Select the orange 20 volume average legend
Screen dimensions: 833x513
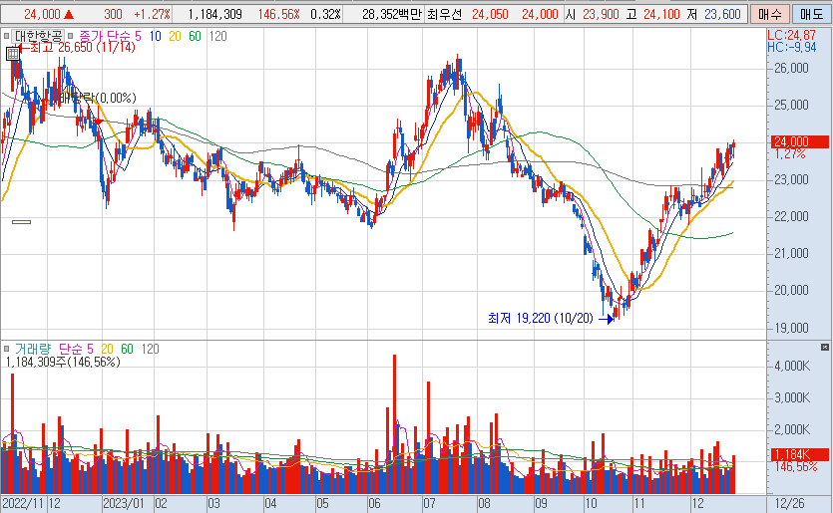point(108,349)
